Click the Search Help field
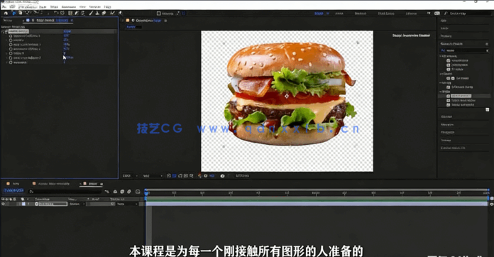 [x=467, y=13]
